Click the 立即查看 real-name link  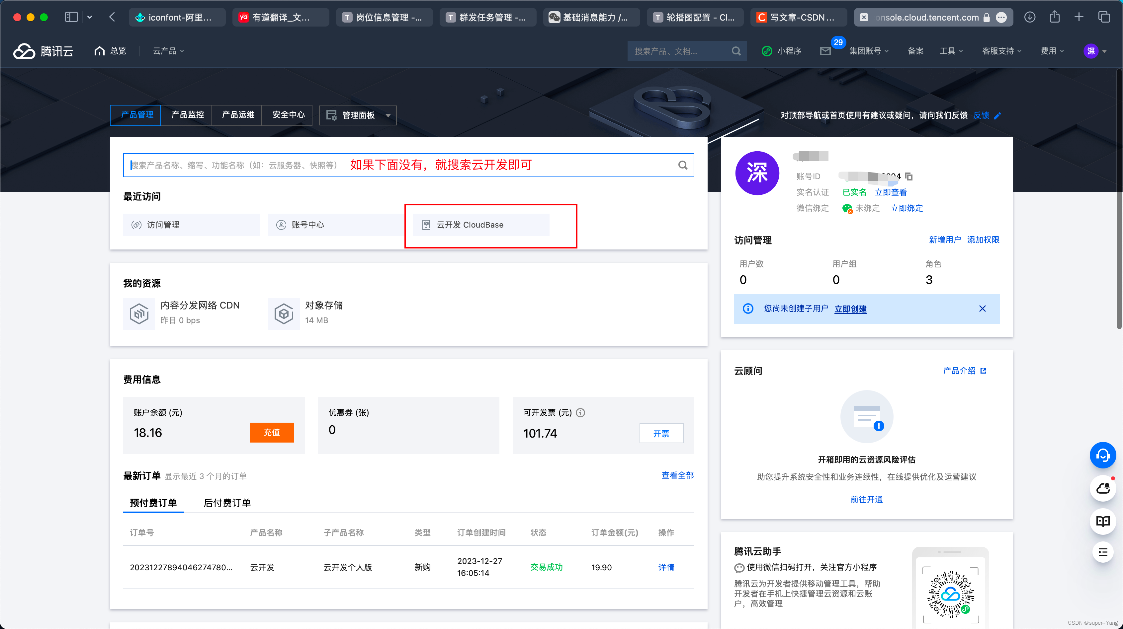click(x=891, y=192)
